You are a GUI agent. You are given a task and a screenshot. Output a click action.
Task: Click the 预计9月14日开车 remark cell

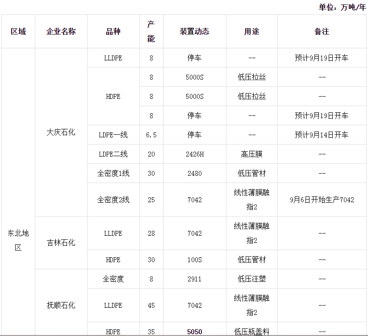pyautogui.click(x=322, y=135)
